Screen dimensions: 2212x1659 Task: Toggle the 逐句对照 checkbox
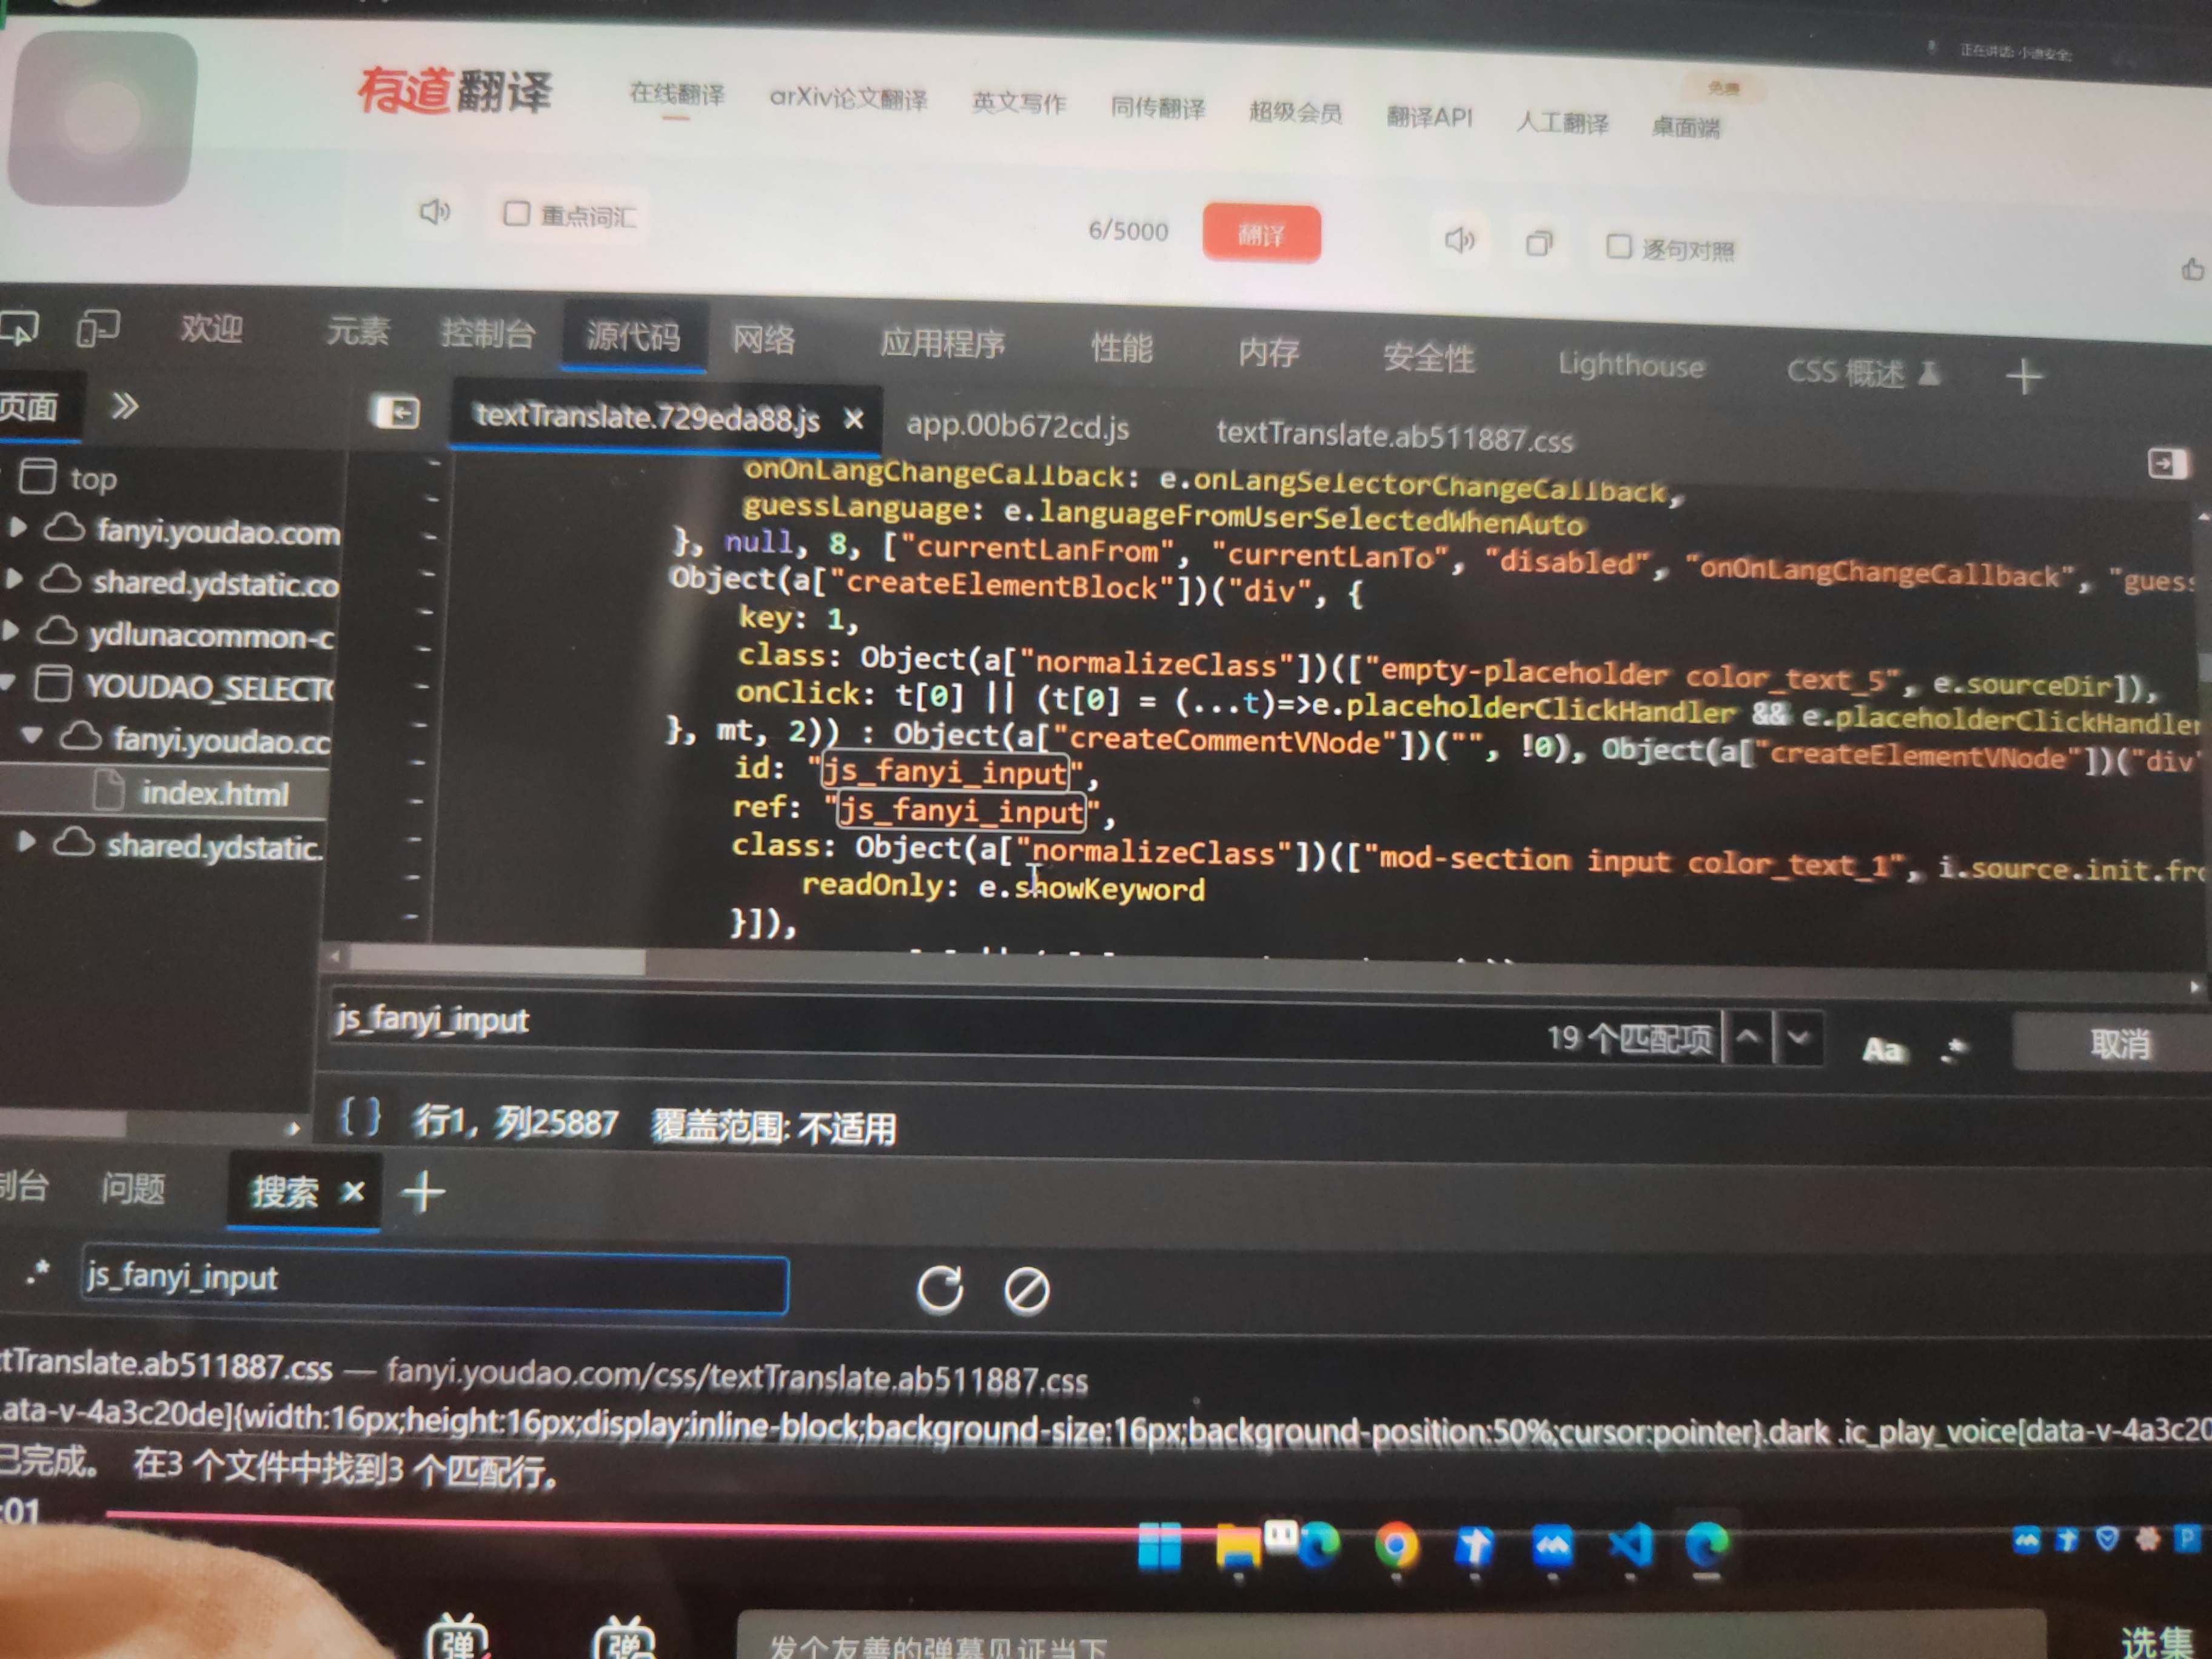1618,246
